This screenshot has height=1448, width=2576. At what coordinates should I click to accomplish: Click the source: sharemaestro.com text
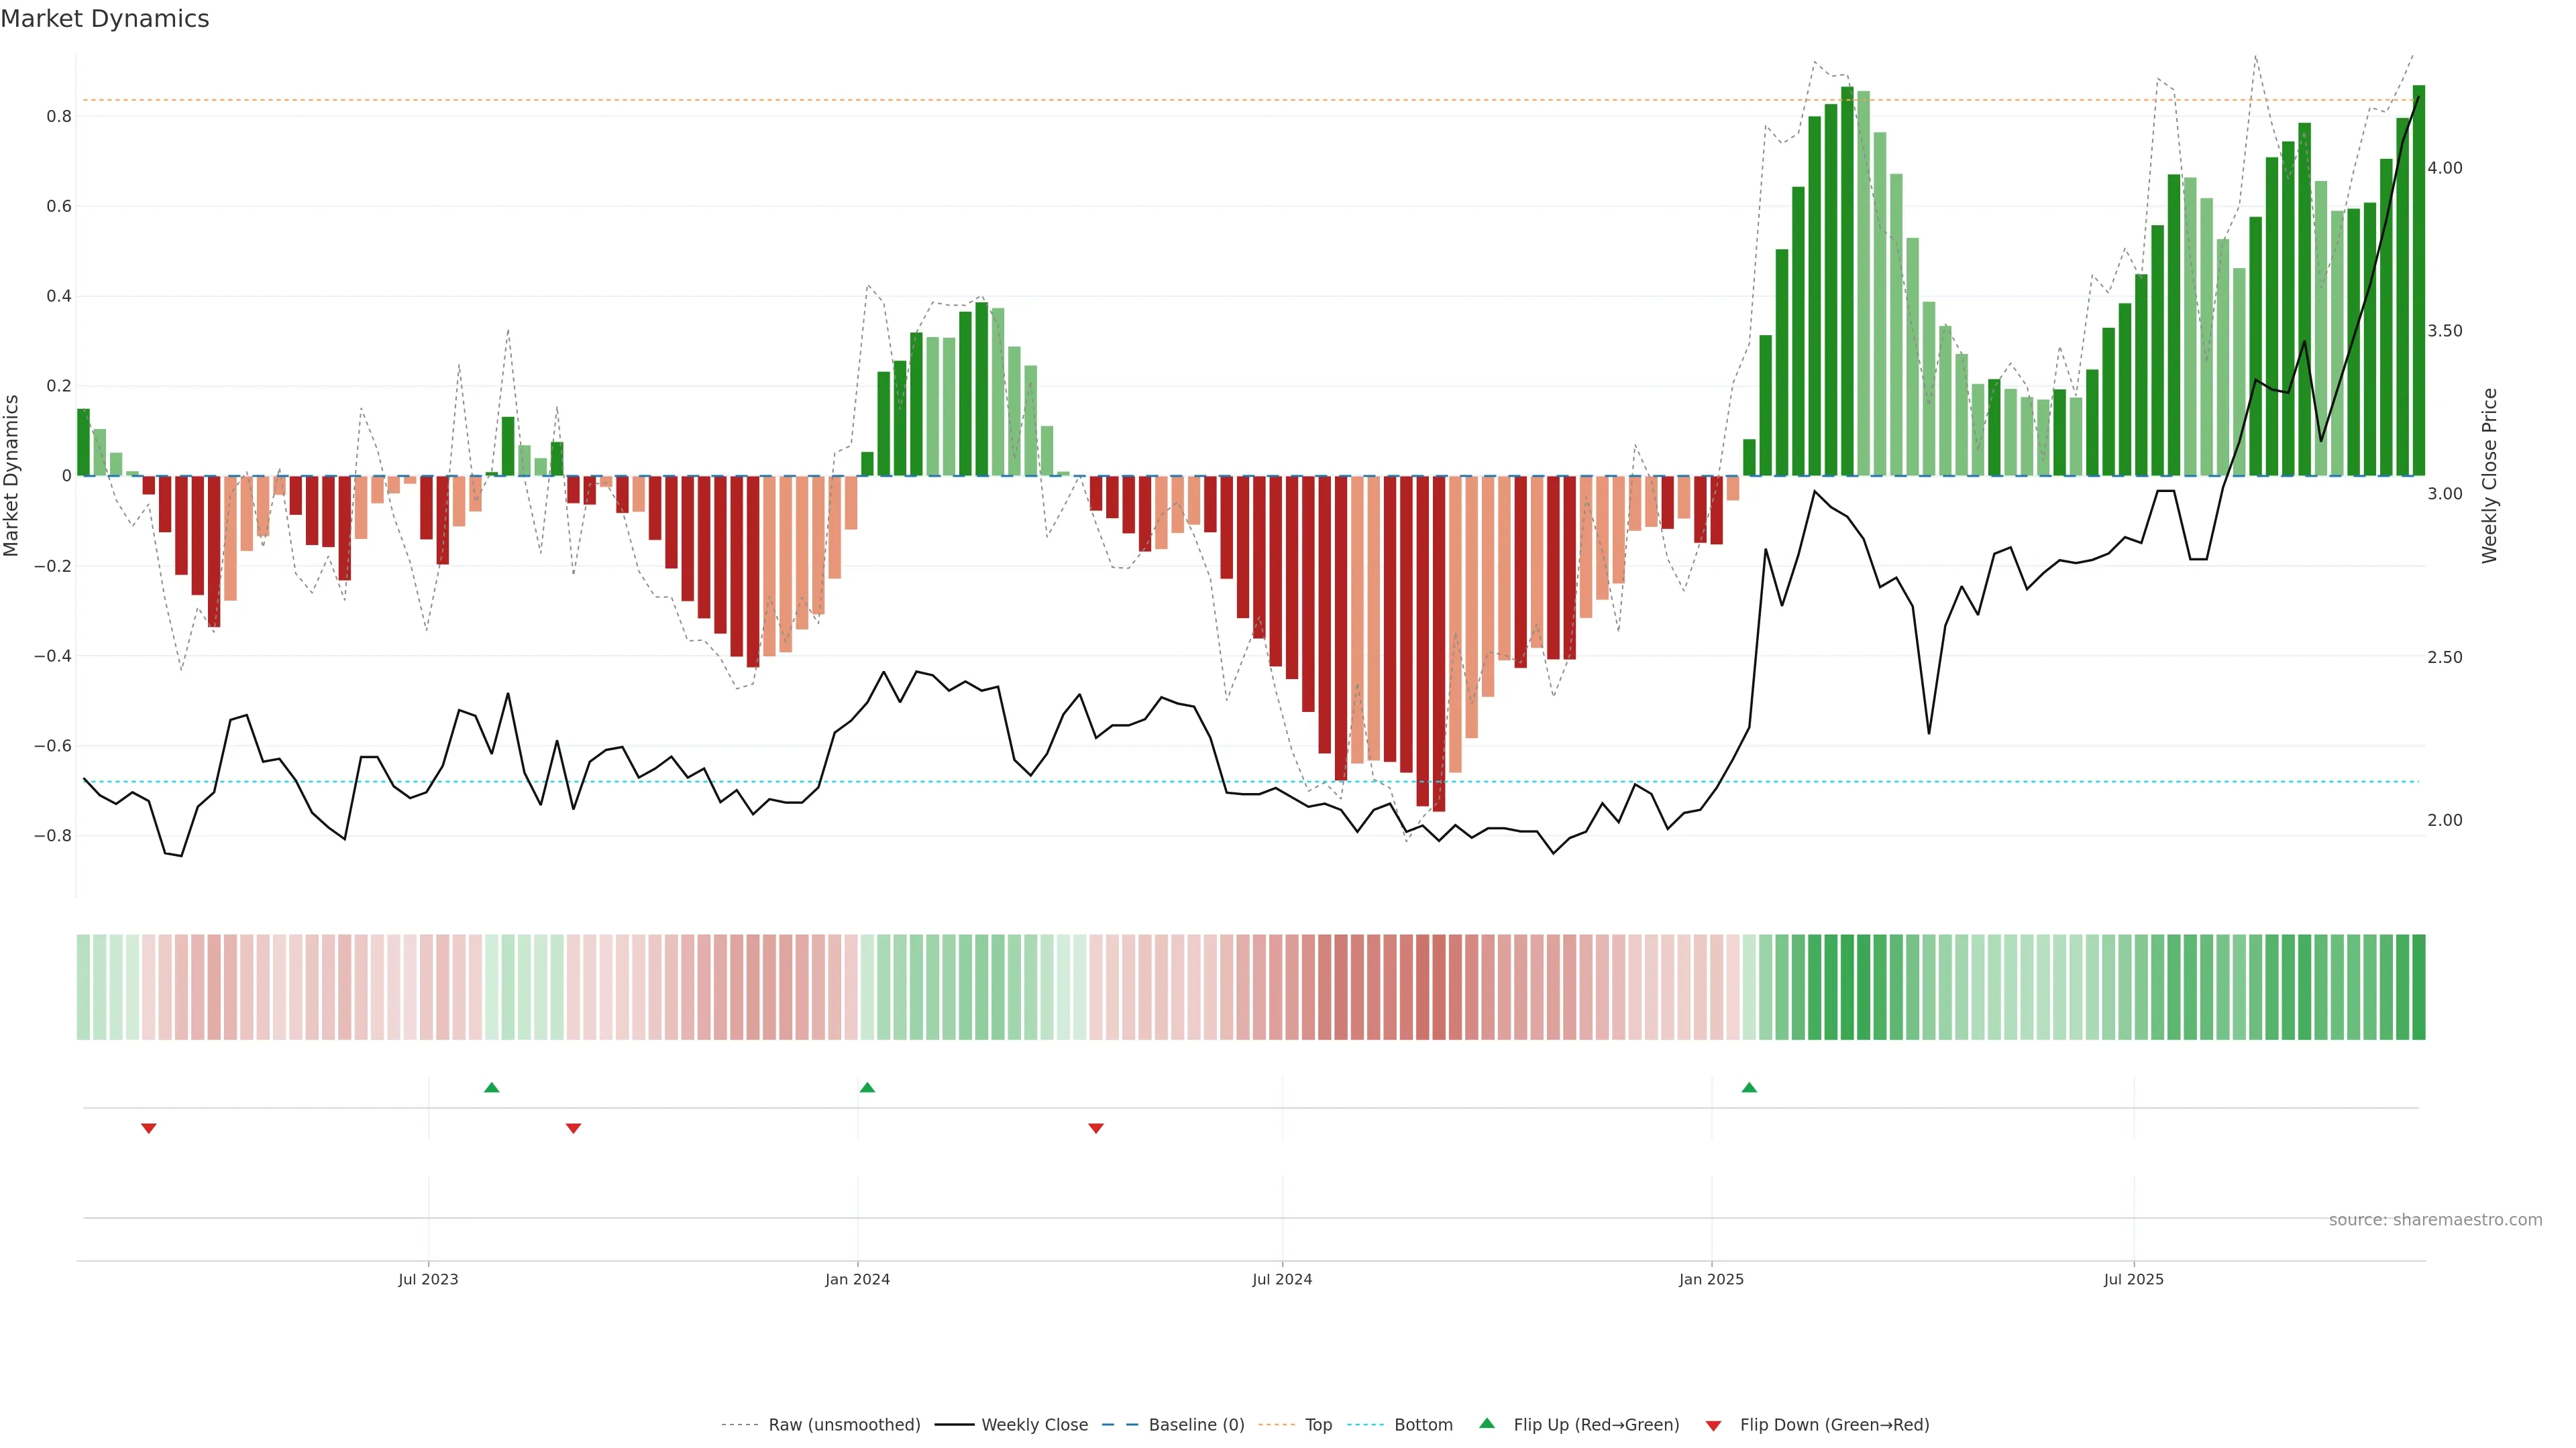click(2435, 1220)
